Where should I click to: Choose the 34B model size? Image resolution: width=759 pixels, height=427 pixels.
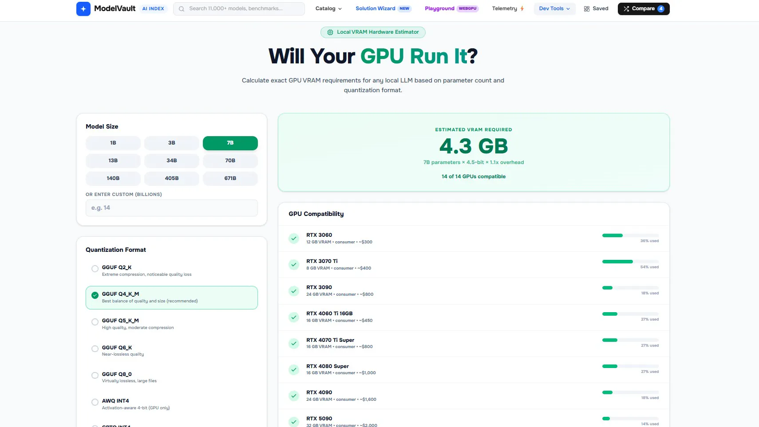(172, 161)
